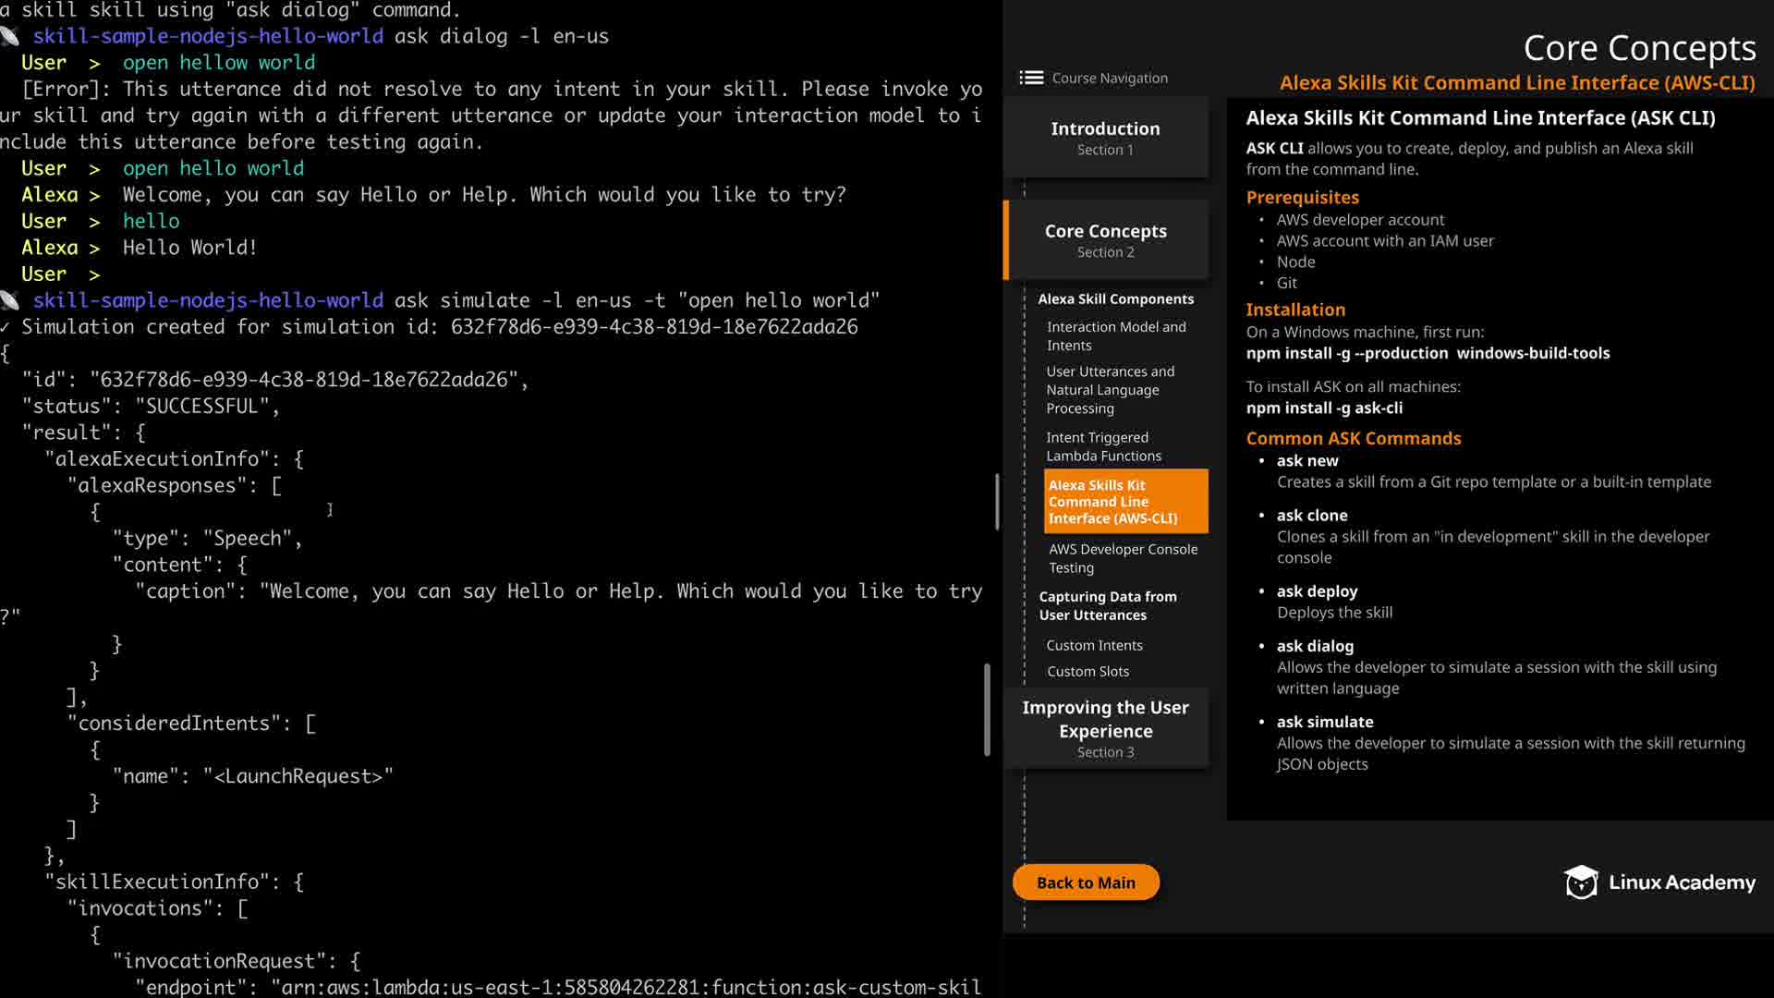Click the Course Navigation label
Screen dimensions: 1774x998
coord(1110,79)
